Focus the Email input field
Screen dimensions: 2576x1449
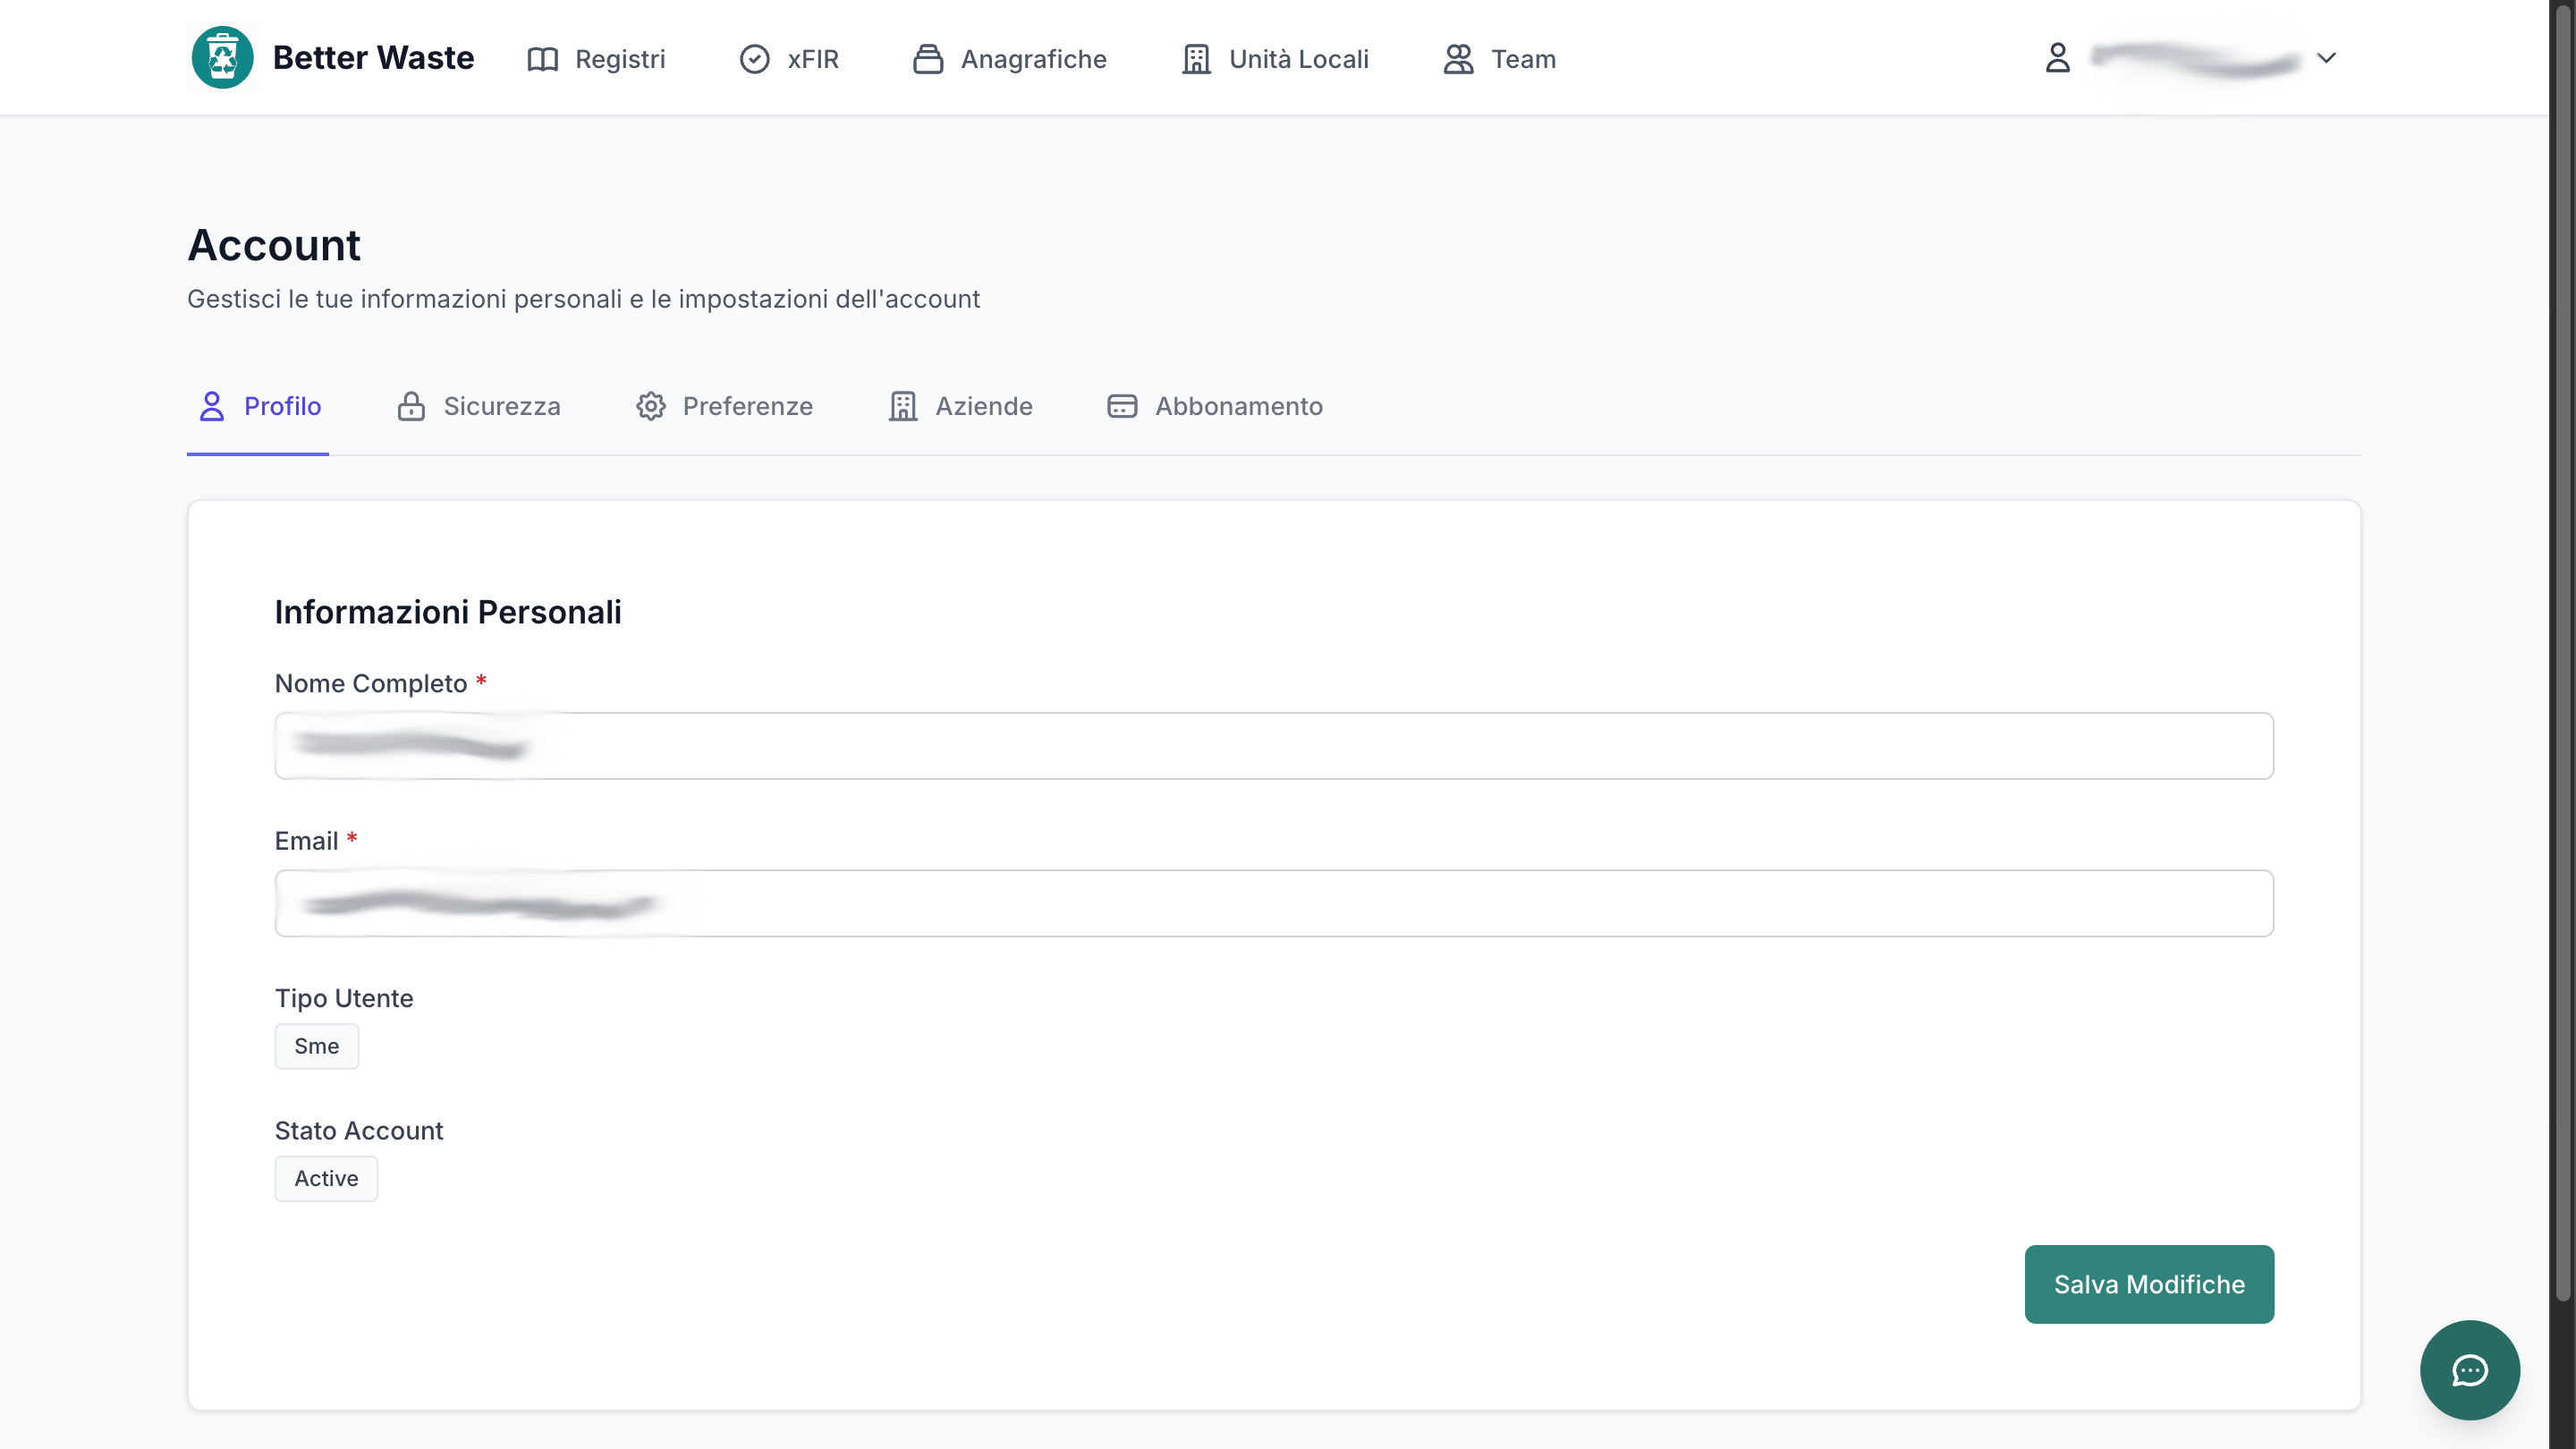1274,903
